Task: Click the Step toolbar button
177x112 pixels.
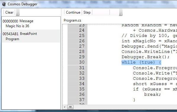Action: tap(87, 12)
